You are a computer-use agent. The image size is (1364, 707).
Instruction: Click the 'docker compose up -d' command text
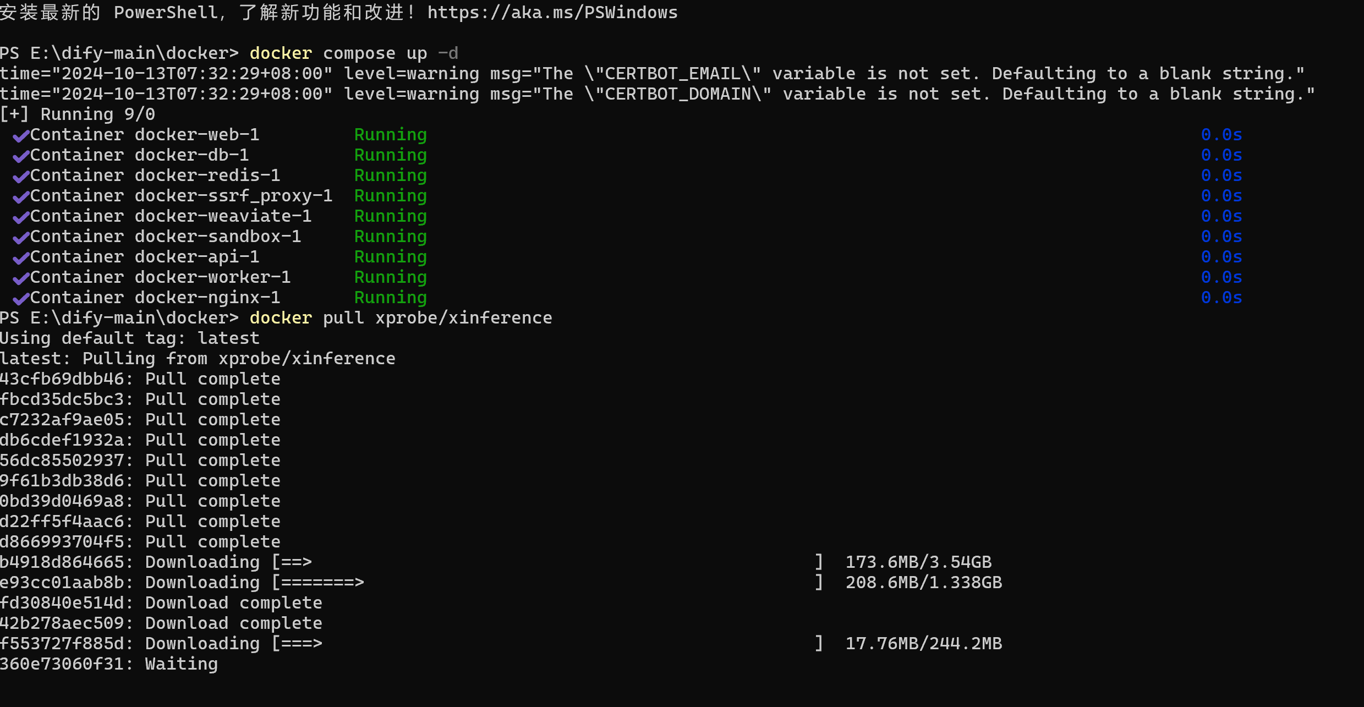pyautogui.click(x=353, y=53)
